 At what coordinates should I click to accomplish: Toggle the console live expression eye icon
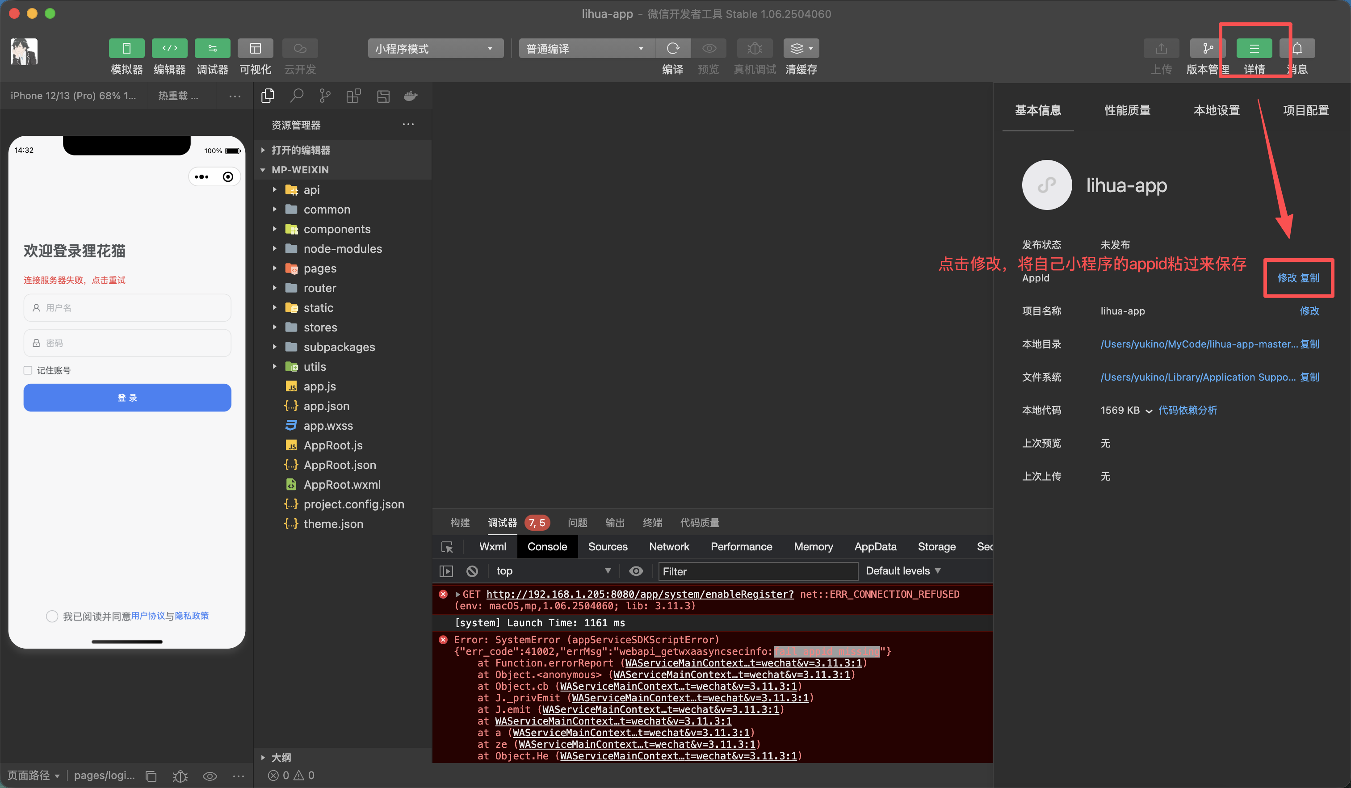(635, 571)
